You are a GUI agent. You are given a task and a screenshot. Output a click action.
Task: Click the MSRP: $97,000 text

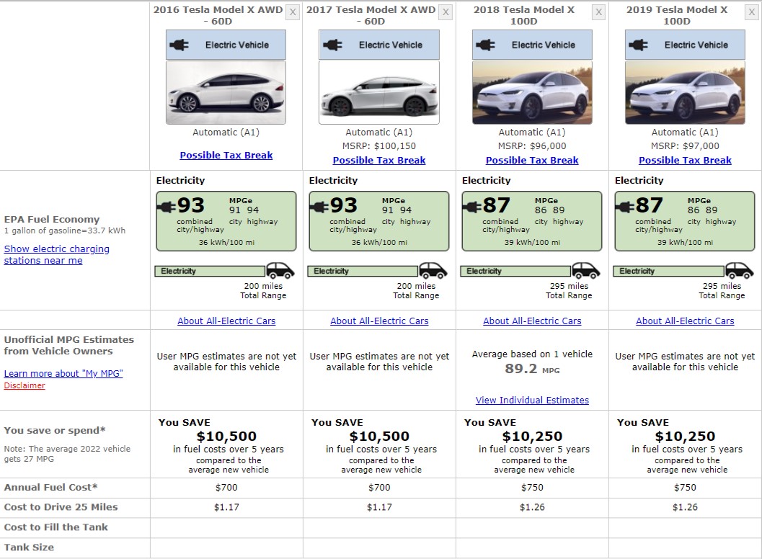685,146
